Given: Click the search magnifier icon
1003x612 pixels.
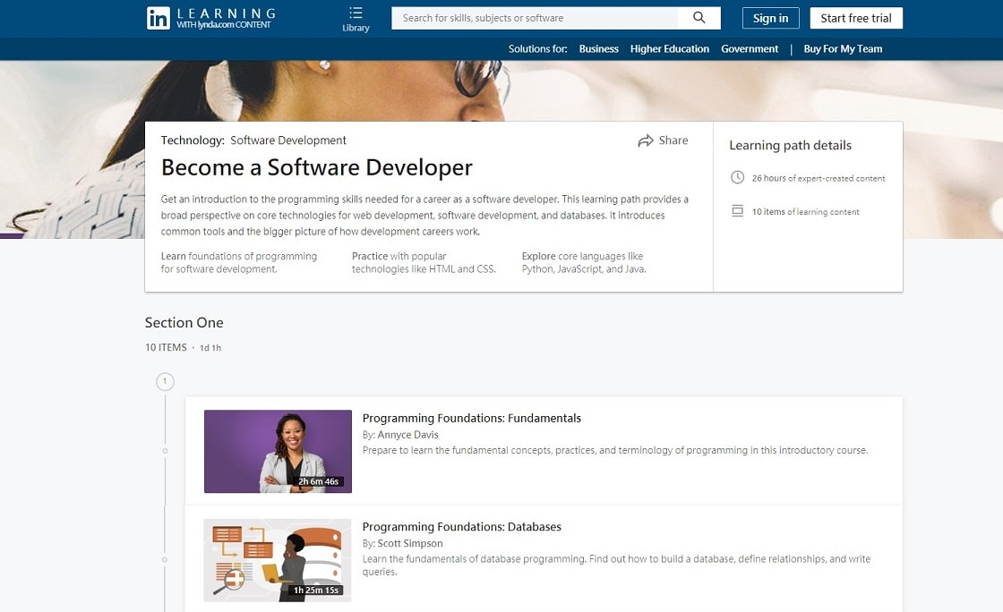Looking at the screenshot, I should 699,18.
